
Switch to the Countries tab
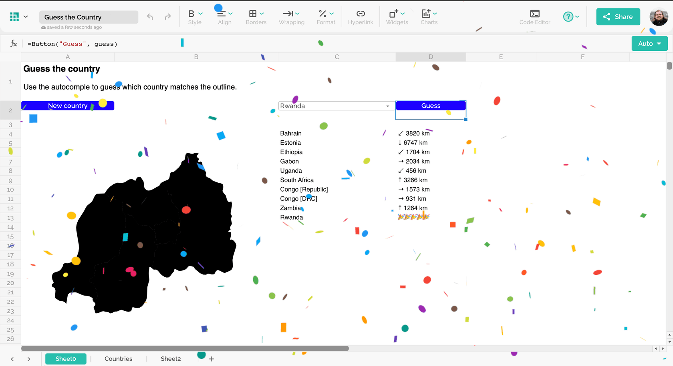click(x=118, y=359)
